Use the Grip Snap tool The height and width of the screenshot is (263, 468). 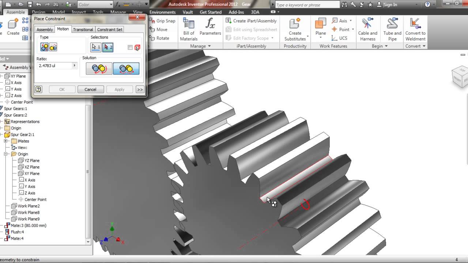pyautogui.click(x=162, y=21)
